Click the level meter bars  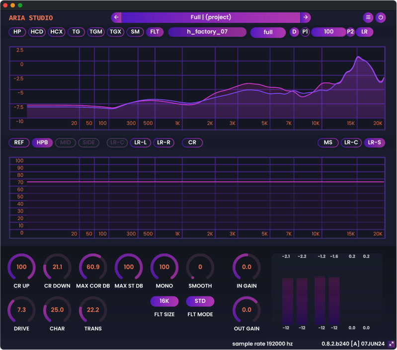point(311,301)
